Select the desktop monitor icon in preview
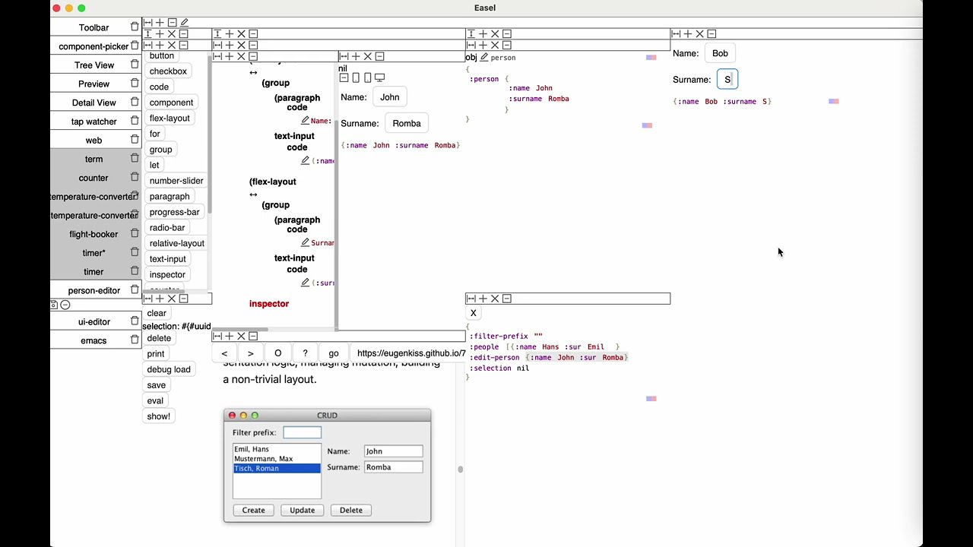Image resolution: width=973 pixels, height=547 pixels. (379, 77)
